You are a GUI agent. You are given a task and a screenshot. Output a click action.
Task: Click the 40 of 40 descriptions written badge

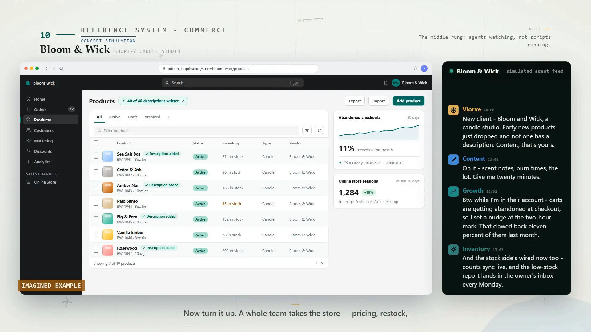[153, 101]
